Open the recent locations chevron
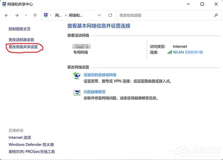This screenshot has width=223, height=160. [26, 15]
